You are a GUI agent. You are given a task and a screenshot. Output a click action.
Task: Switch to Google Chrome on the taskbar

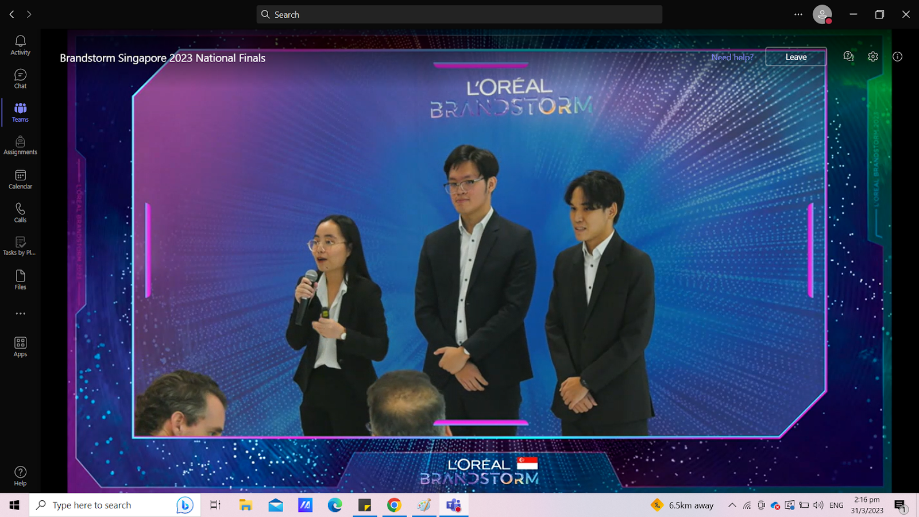(394, 505)
